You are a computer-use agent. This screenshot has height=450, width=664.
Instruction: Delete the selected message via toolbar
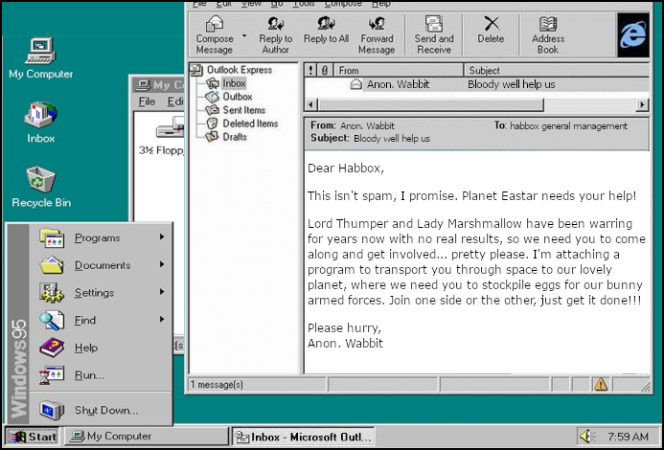pyautogui.click(x=491, y=25)
